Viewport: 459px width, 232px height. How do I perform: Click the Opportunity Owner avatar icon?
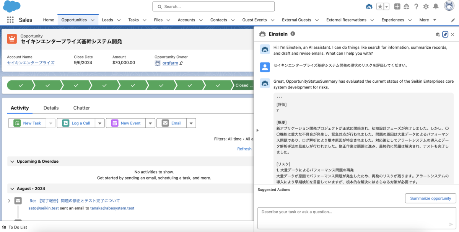158,63
